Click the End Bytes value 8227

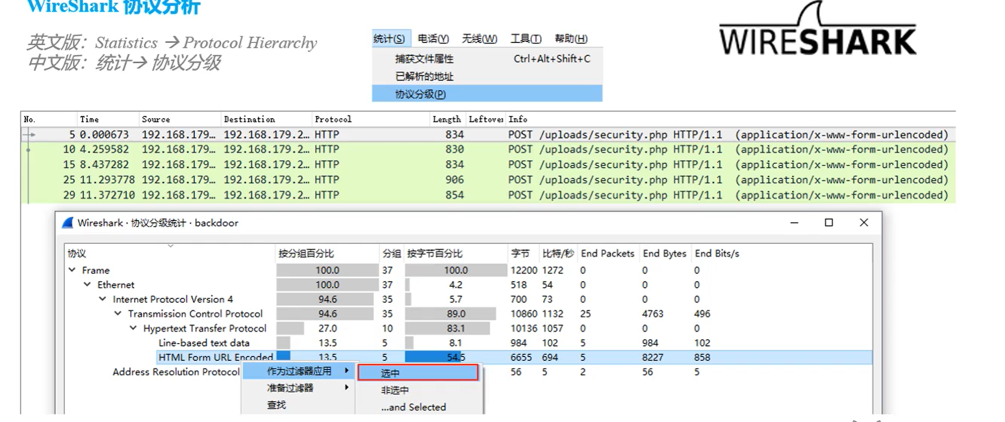652,357
